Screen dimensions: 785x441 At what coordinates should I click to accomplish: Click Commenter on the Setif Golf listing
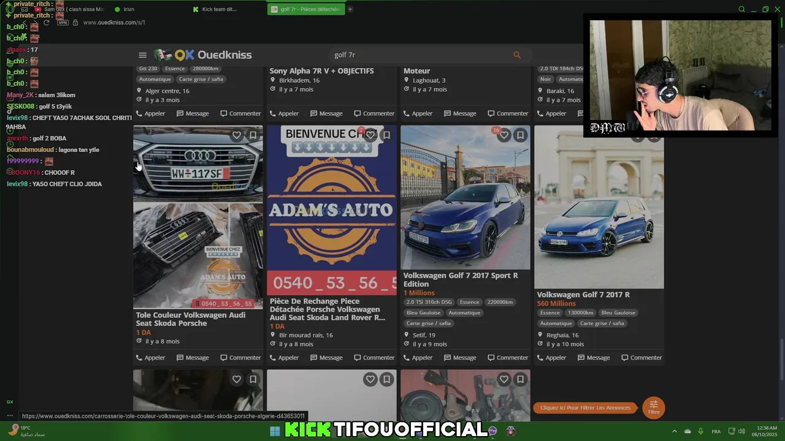pos(508,358)
